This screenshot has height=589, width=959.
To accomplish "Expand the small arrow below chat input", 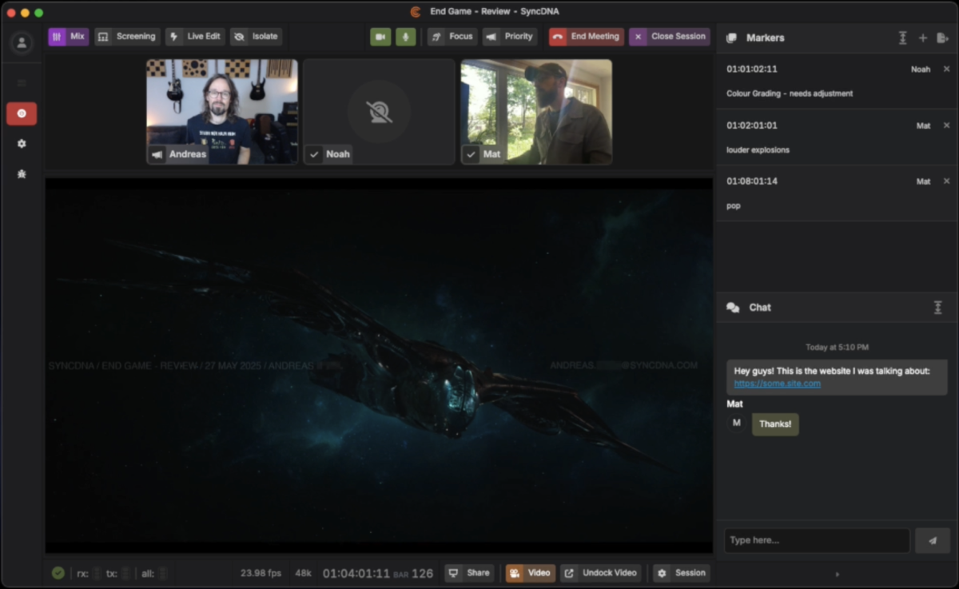I will coord(838,574).
